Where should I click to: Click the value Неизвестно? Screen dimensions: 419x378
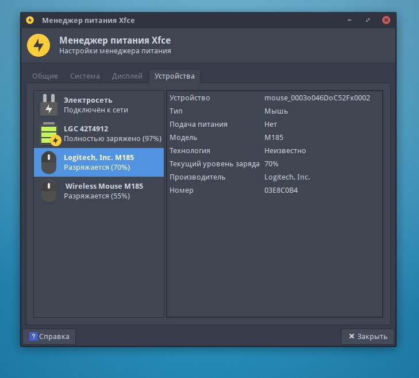285,151
